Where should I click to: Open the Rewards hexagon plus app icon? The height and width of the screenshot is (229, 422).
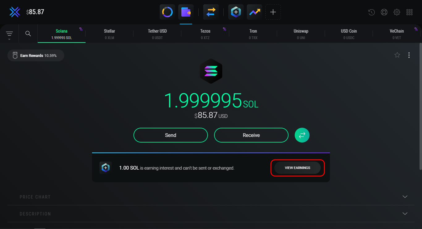(x=236, y=12)
